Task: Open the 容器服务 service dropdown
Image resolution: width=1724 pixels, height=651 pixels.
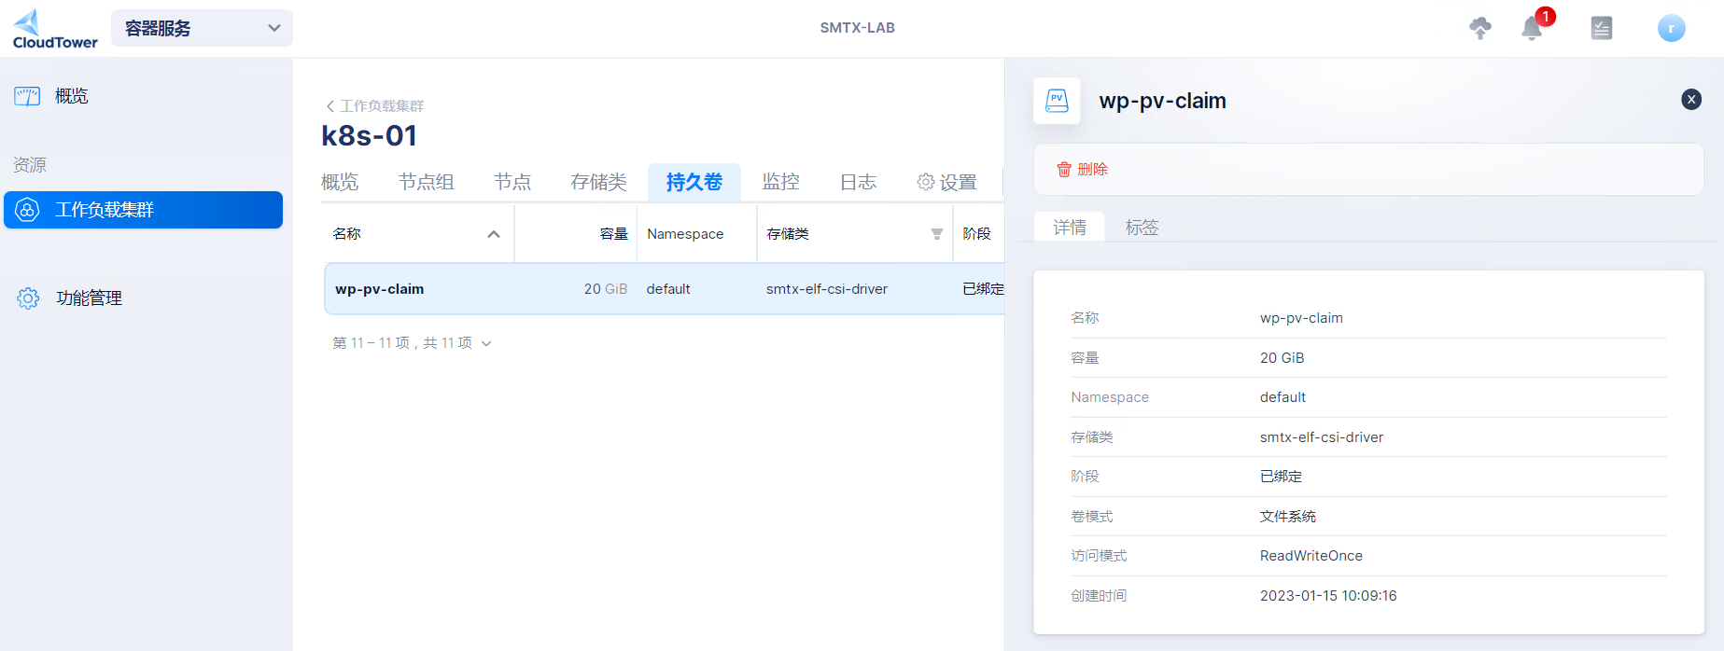Action: (x=202, y=28)
